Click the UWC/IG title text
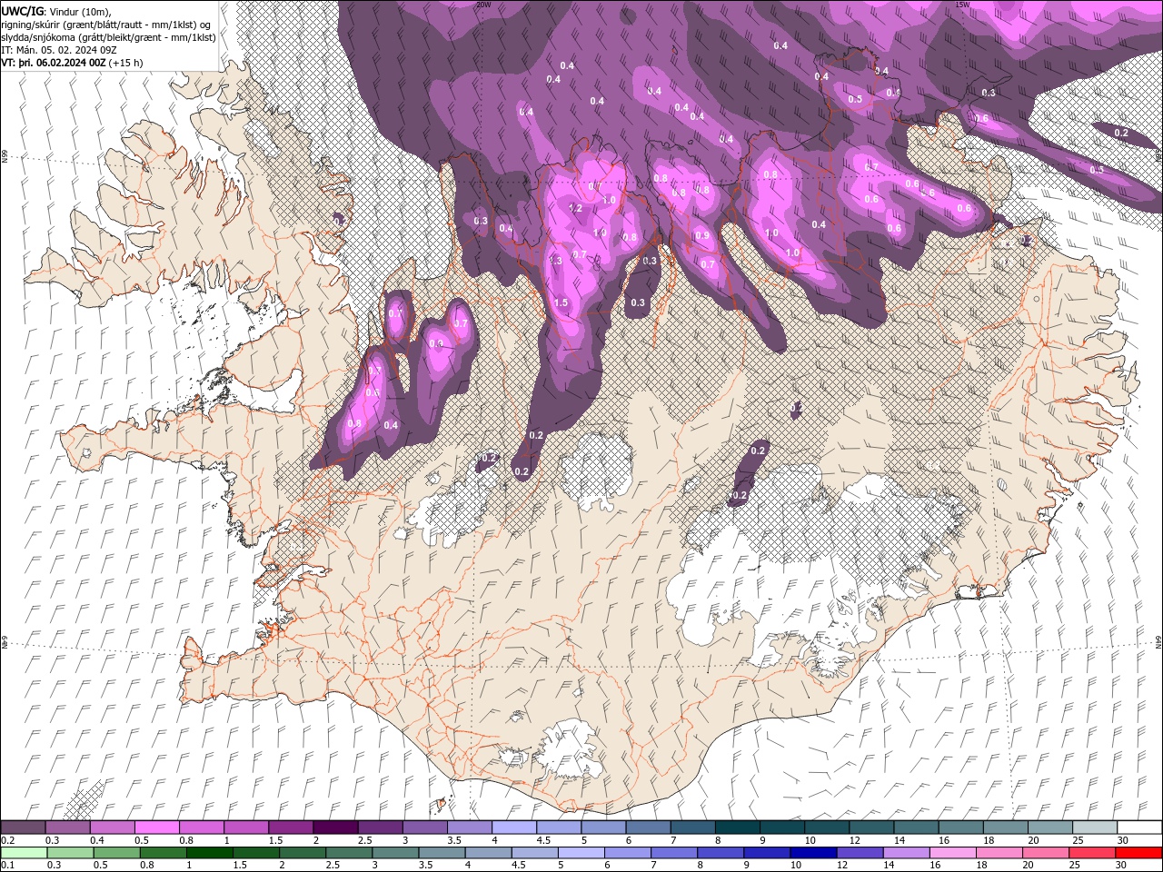This screenshot has width=1163, height=872. pos(23,10)
